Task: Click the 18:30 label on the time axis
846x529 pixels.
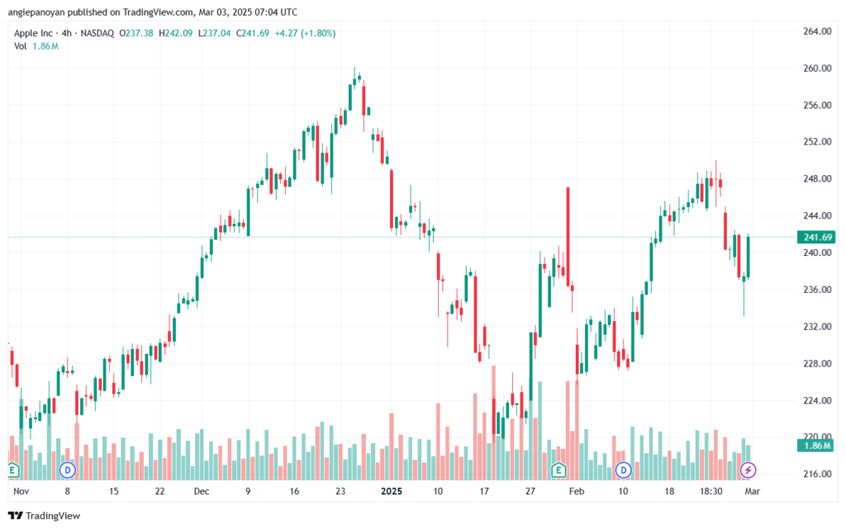Action: point(711,491)
